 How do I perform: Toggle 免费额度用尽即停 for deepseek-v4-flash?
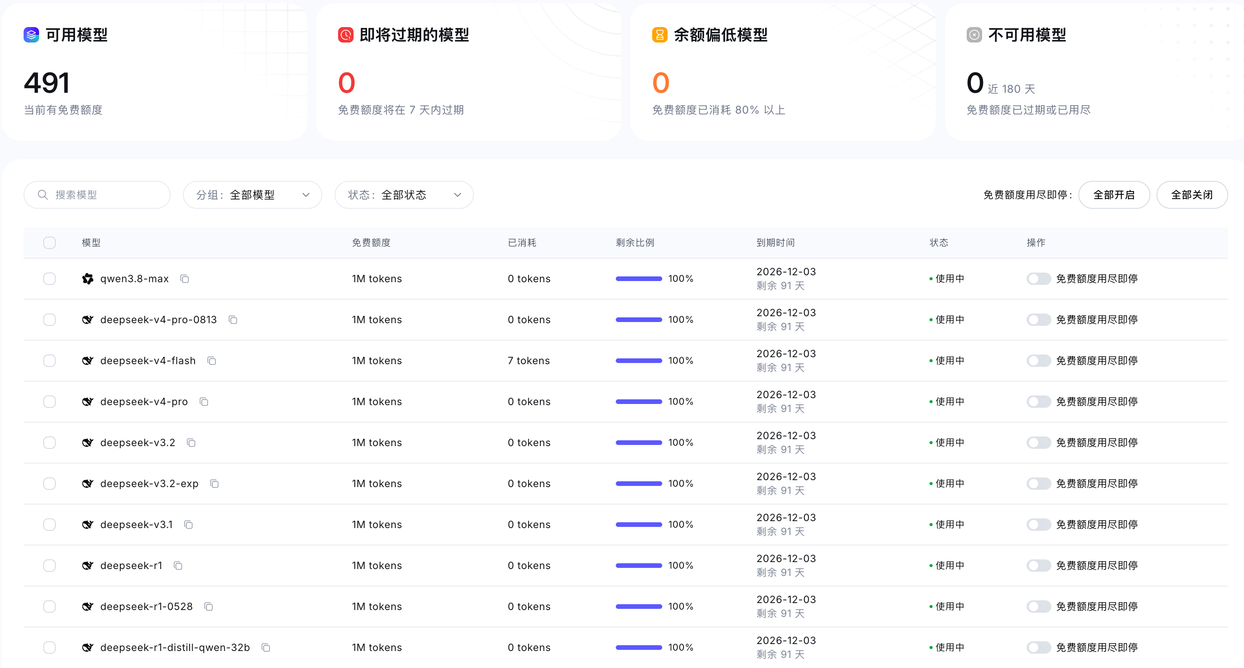[1039, 361]
